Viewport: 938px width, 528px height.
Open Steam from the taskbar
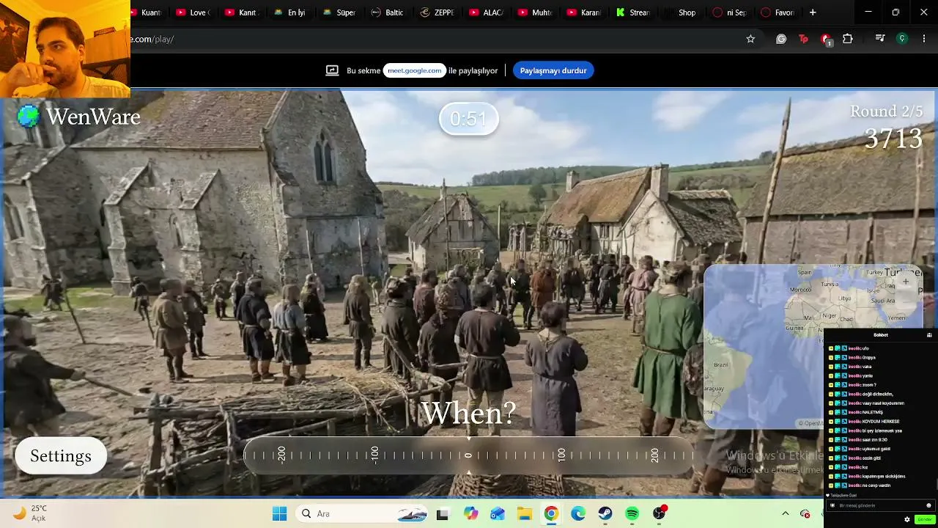(x=605, y=514)
